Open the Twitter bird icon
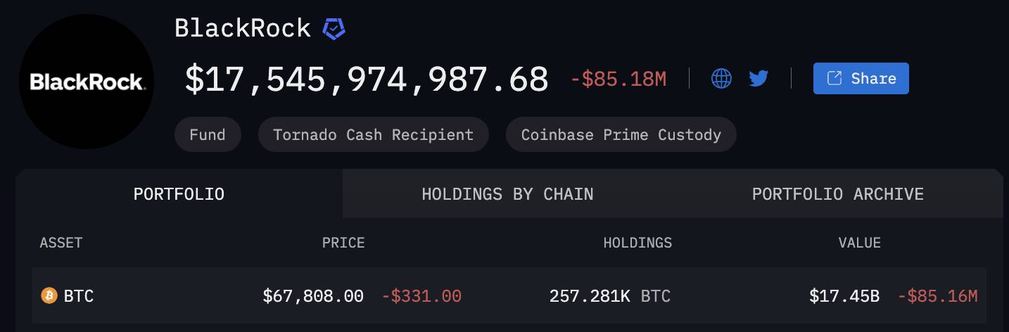The height and width of the screenshot is (332, 1009). (x=759, y=78)
